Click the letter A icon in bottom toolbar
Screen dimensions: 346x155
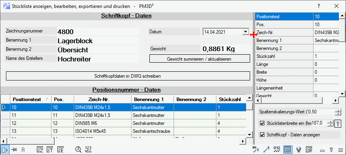coord(23,150)
